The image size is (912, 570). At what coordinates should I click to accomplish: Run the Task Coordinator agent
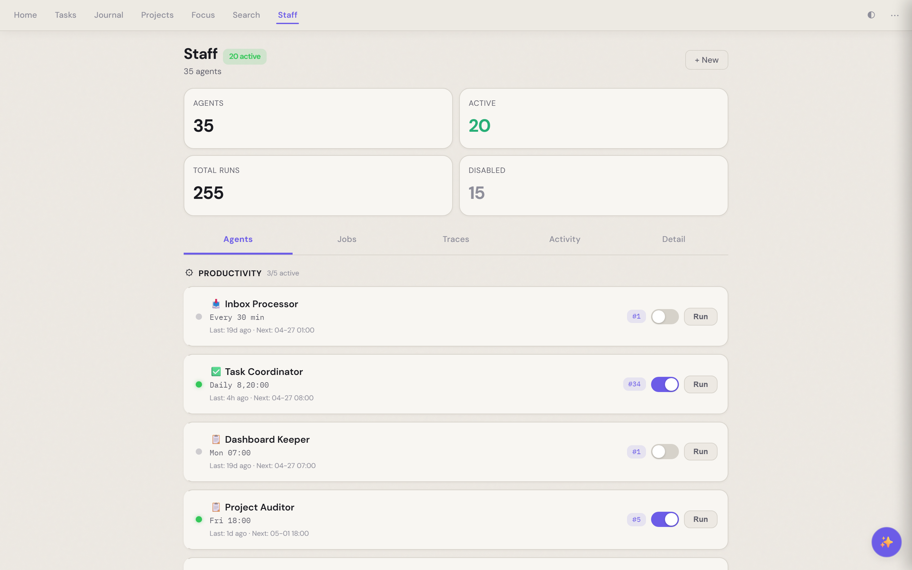click(700, 384)
